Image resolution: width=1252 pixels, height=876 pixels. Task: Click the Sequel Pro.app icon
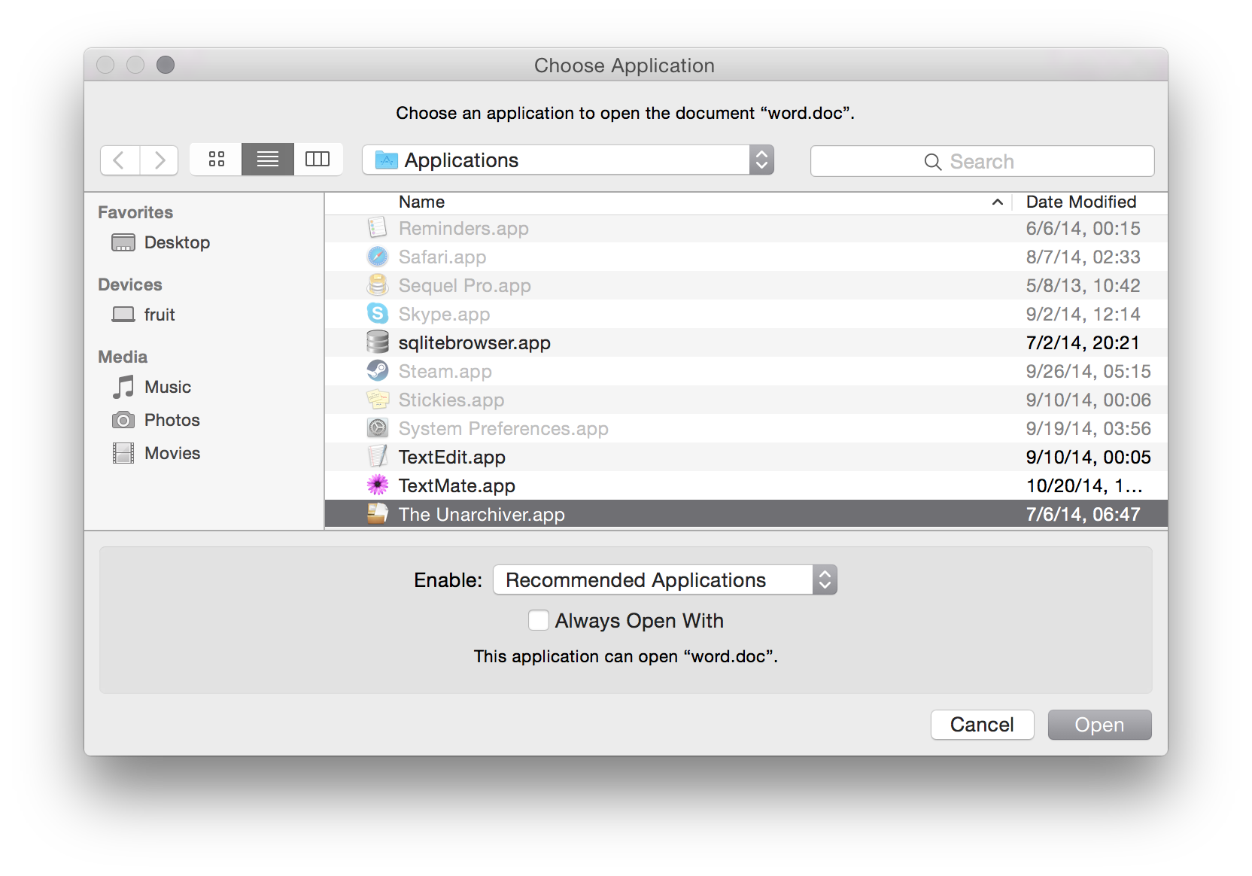tap(378, 285)
